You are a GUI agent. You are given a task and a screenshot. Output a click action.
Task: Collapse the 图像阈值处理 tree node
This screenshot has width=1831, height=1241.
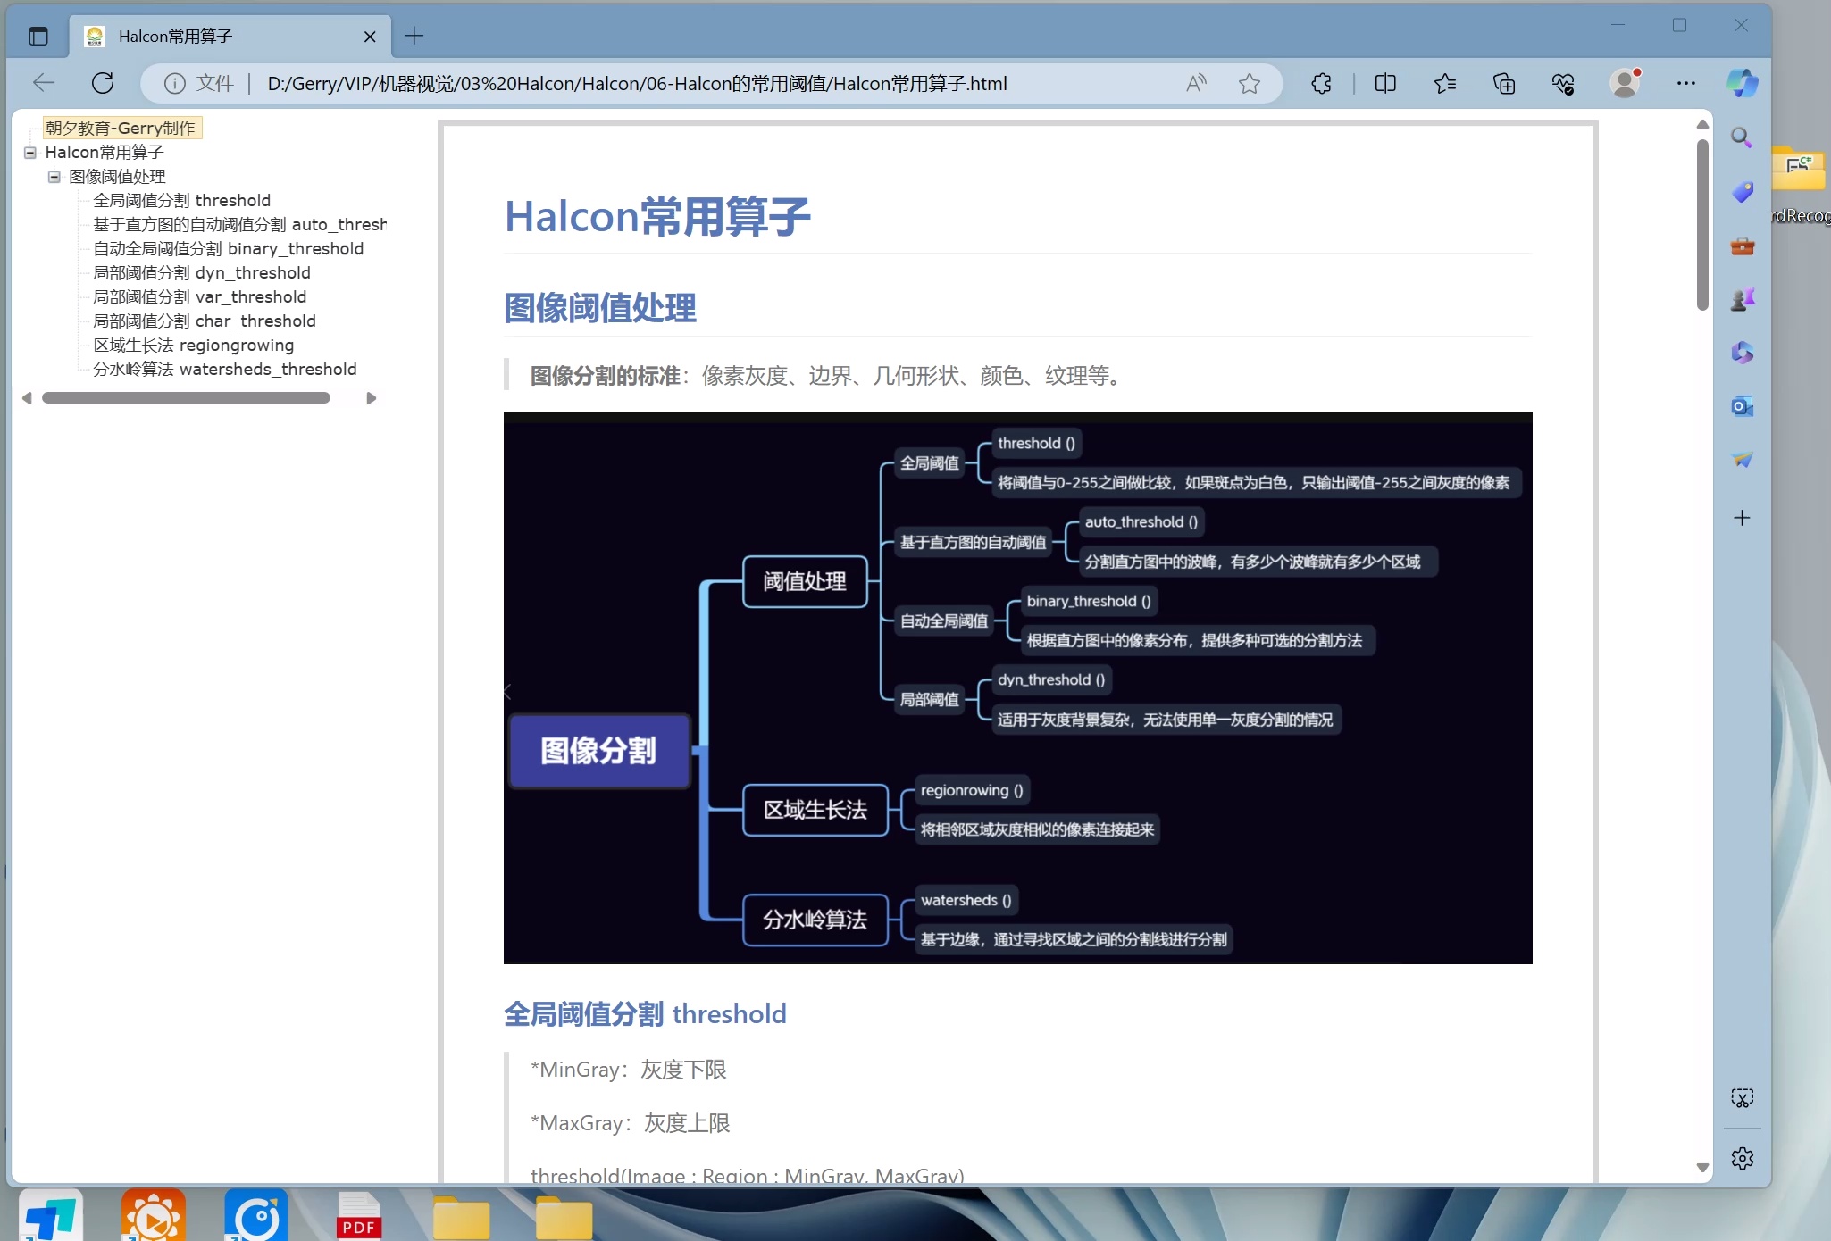tap(54, 176)
